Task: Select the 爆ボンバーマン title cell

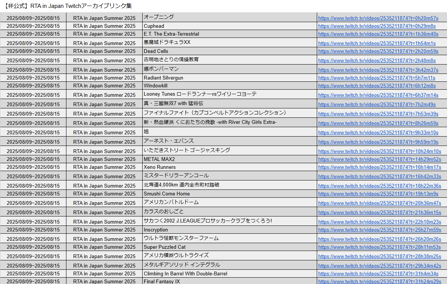Action: (x=229, y=69)
